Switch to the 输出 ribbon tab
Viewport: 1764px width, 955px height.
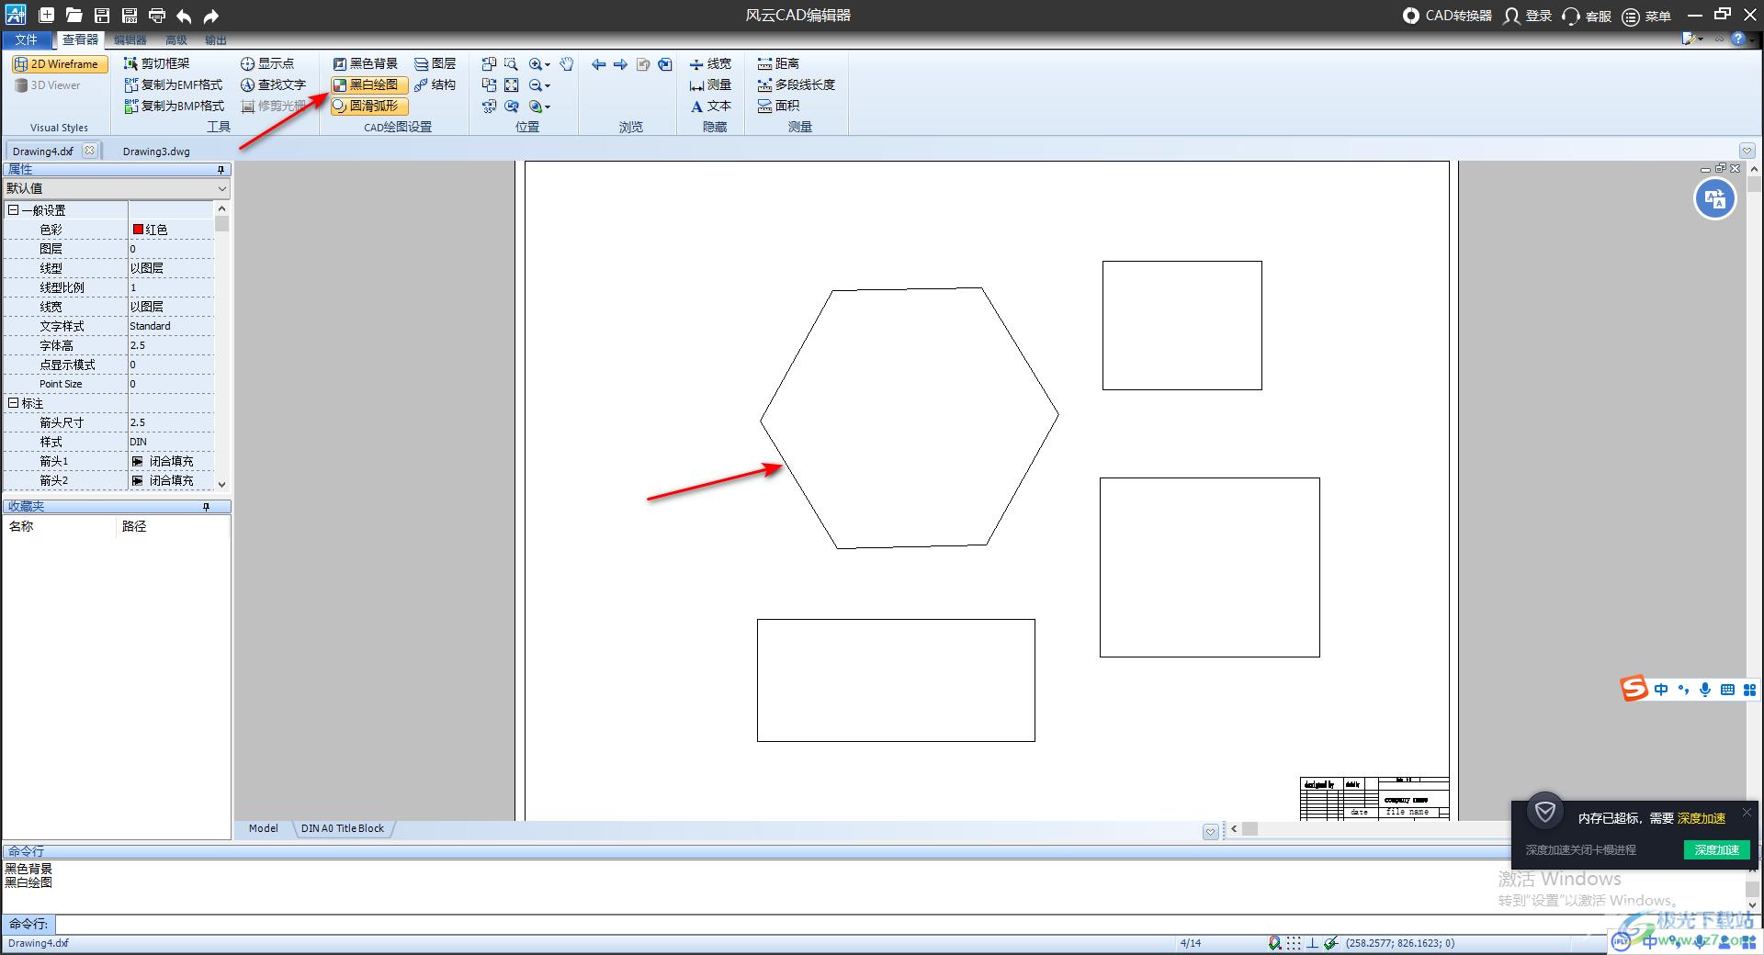216,39
